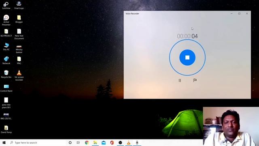Stop the voice recording

pos(187,58)
